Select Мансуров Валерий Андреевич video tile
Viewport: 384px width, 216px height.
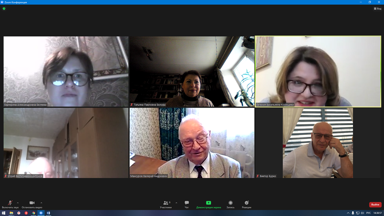point(192,143)
